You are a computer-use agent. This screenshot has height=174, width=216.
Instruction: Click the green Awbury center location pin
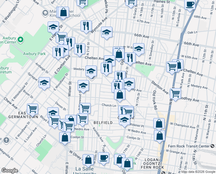(21, 40)
